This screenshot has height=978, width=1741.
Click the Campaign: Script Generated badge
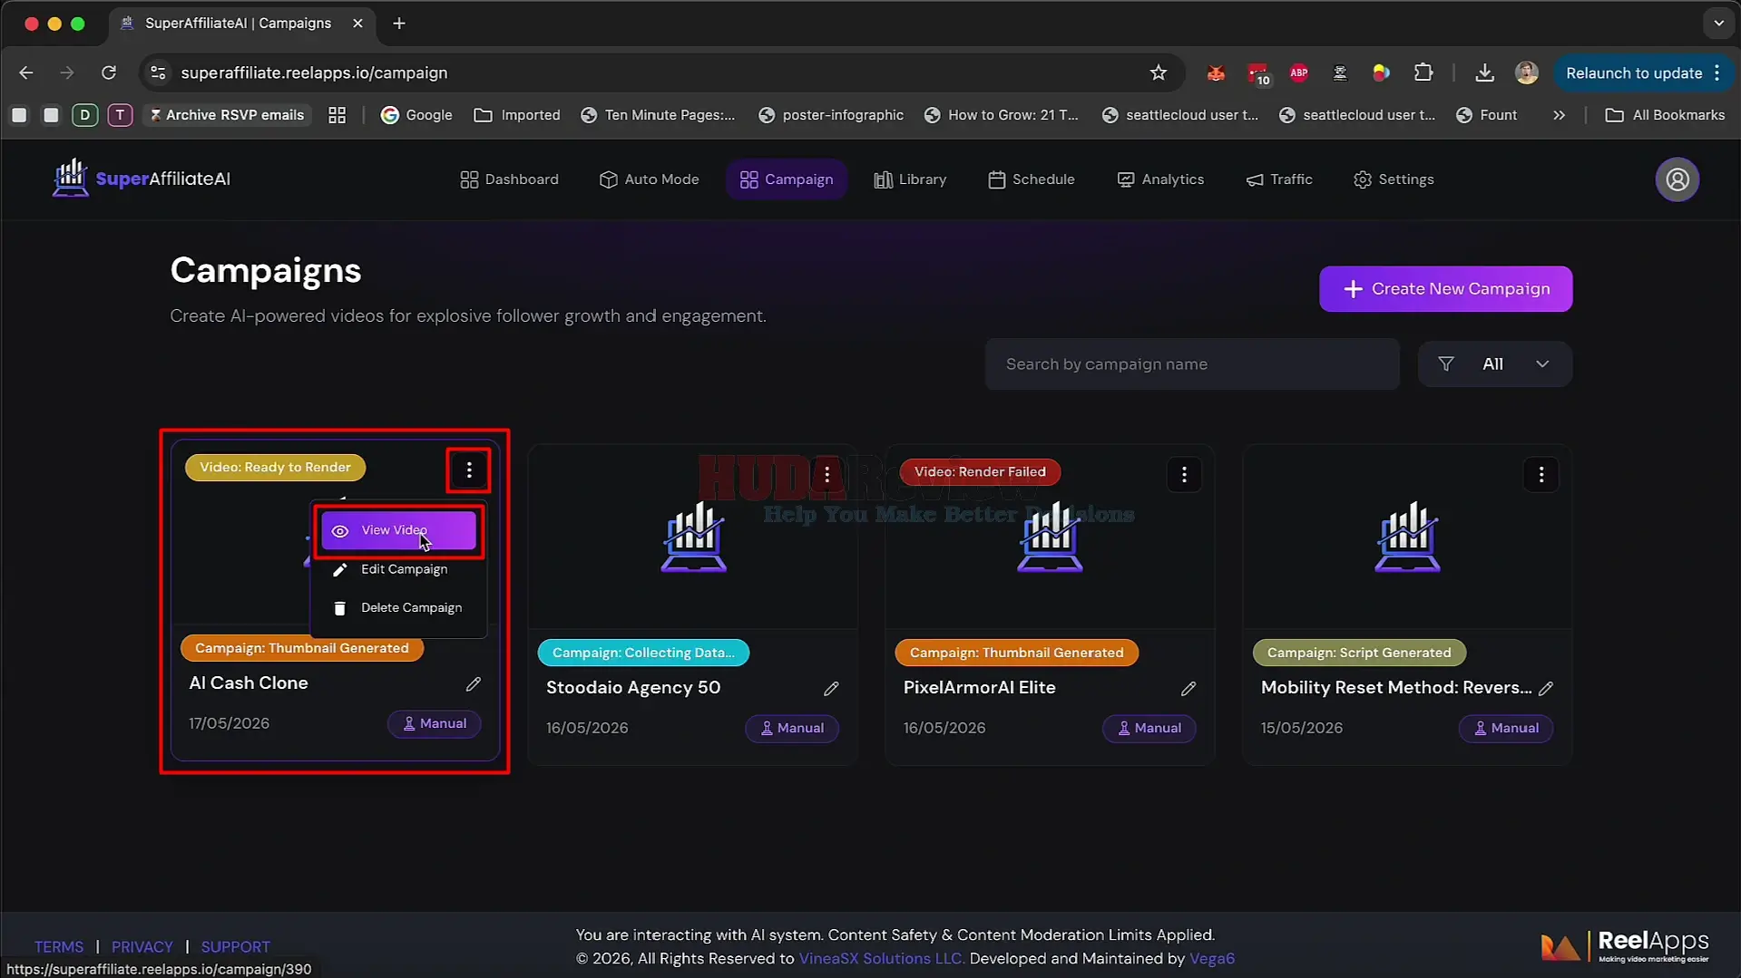pos(1359,653)
